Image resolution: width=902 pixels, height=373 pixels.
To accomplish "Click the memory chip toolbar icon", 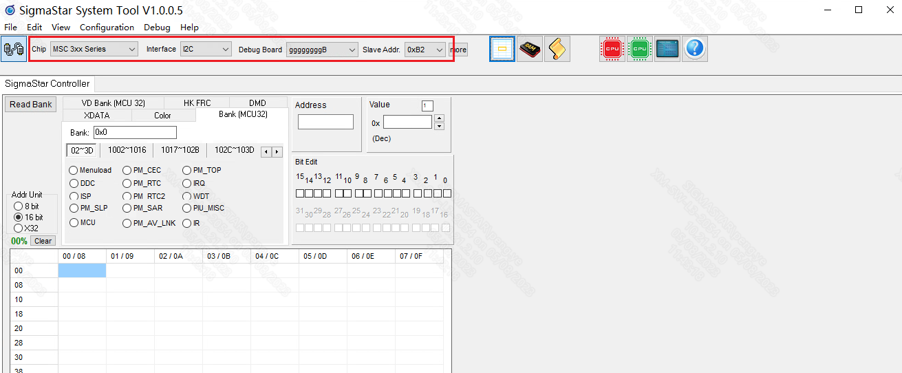I will tap(530, 49).
